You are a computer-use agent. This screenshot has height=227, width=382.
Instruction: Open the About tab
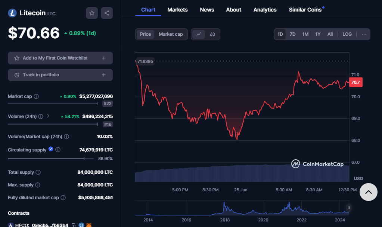[x=233, y=10]
